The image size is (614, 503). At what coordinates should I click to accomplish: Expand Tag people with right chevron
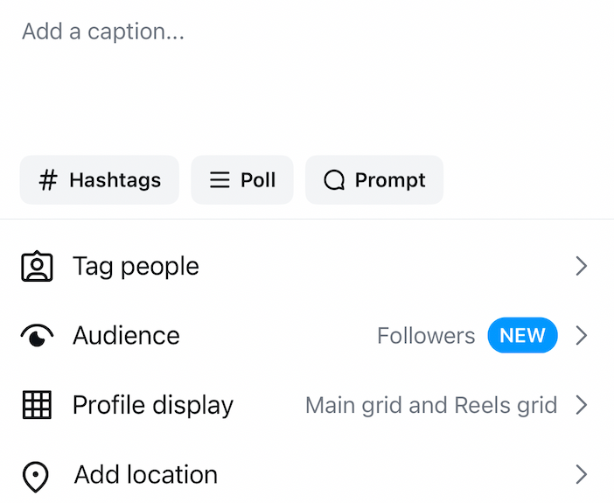(581, 267)
